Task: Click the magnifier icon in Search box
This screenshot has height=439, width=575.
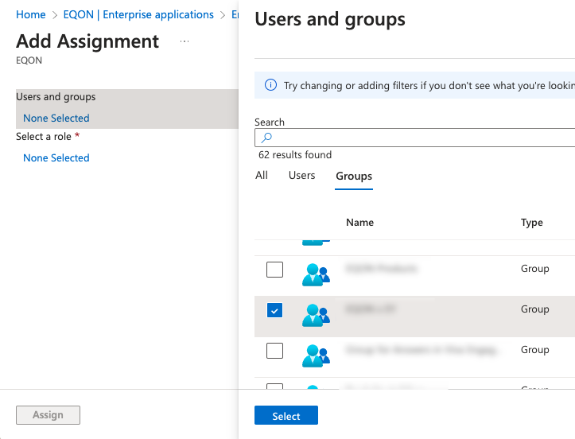Action: 266,138
